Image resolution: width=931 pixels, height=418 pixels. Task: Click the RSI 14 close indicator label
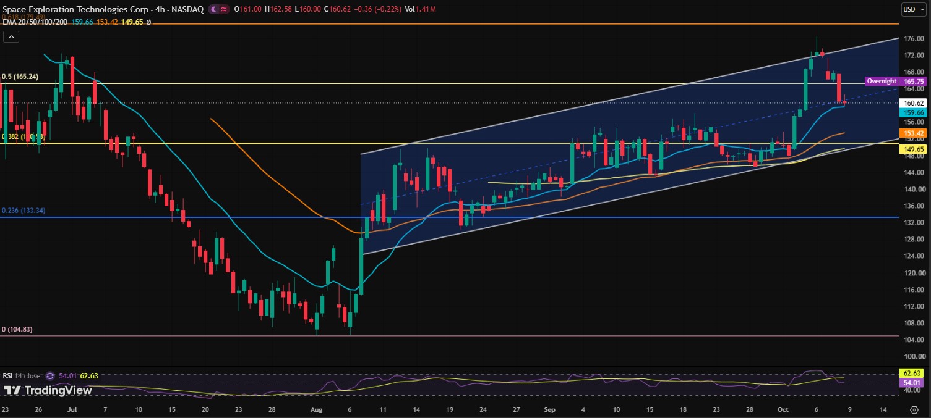pyautogui.click(x=23, y=375)
